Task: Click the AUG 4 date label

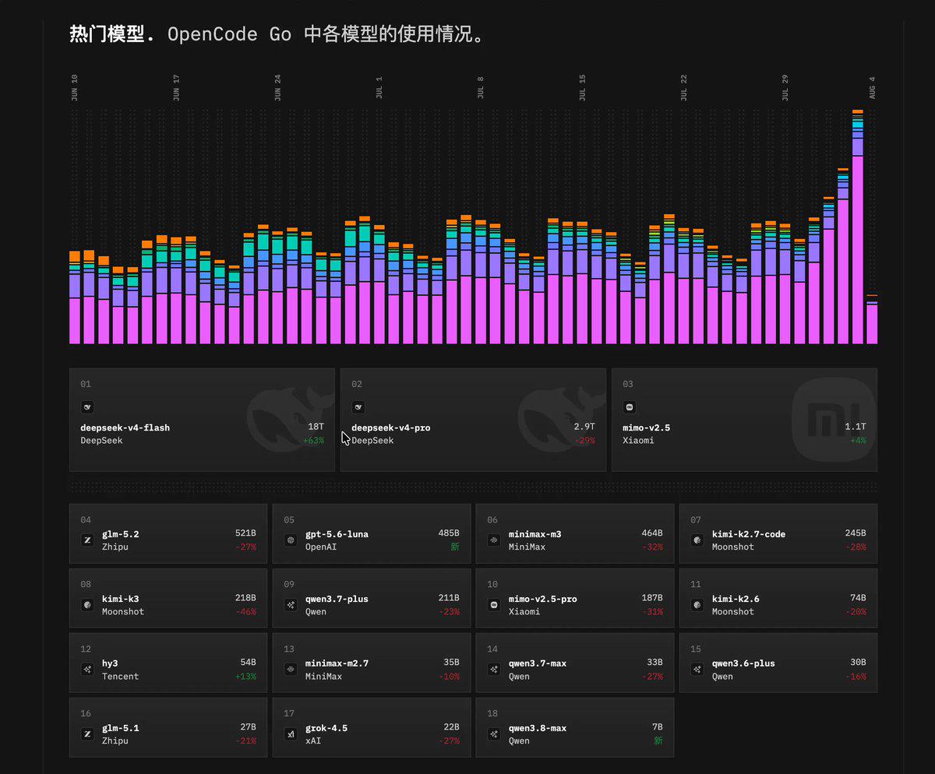Action: [x=873, y=87]
